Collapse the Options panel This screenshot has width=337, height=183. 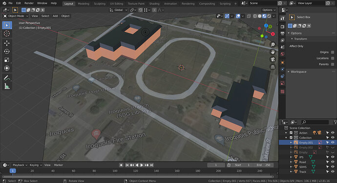click(289, 33)
